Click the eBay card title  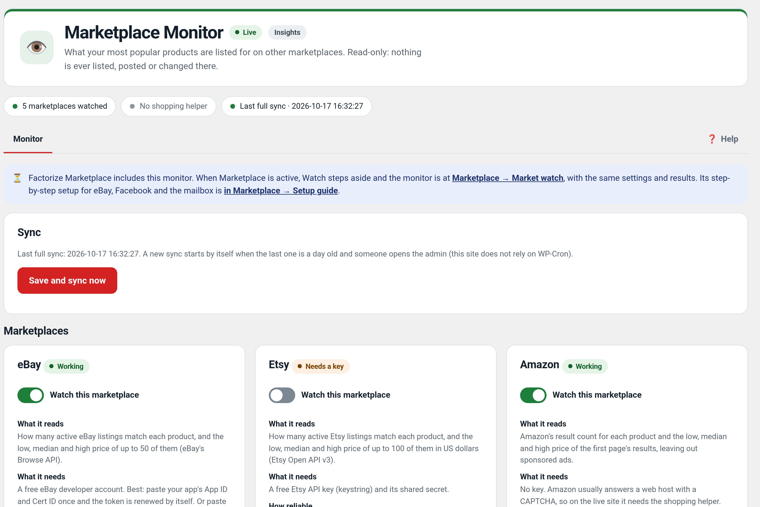pos(29,365)
